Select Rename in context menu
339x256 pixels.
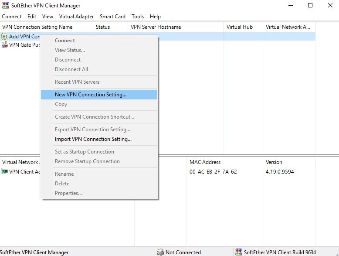coord(99,174)
